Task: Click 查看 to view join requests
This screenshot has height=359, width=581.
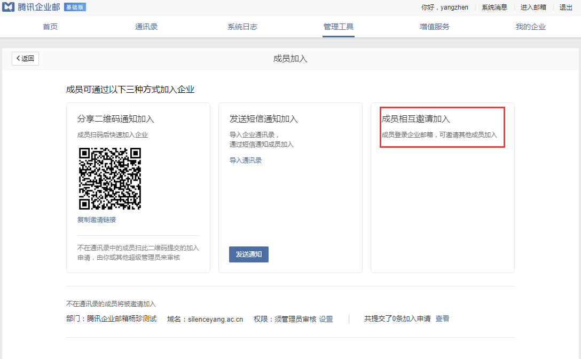Action: [x=442, y=318]
